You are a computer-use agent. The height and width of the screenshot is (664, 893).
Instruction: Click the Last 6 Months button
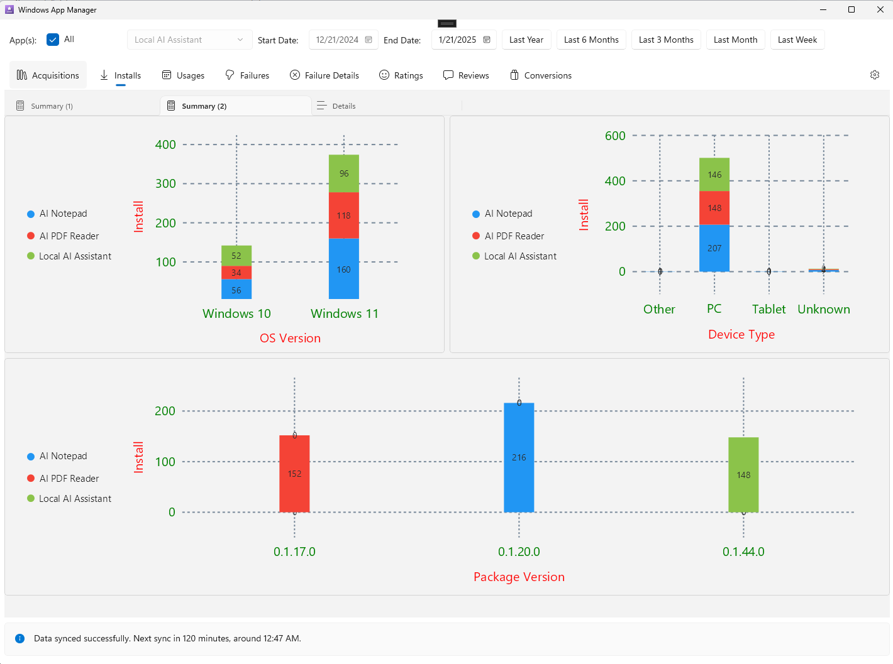point(591,40)
